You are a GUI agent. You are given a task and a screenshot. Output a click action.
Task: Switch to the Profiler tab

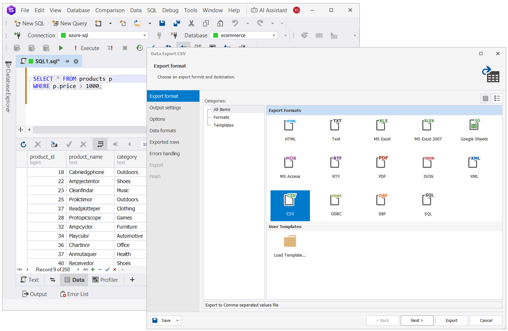(x=105, y=280)
